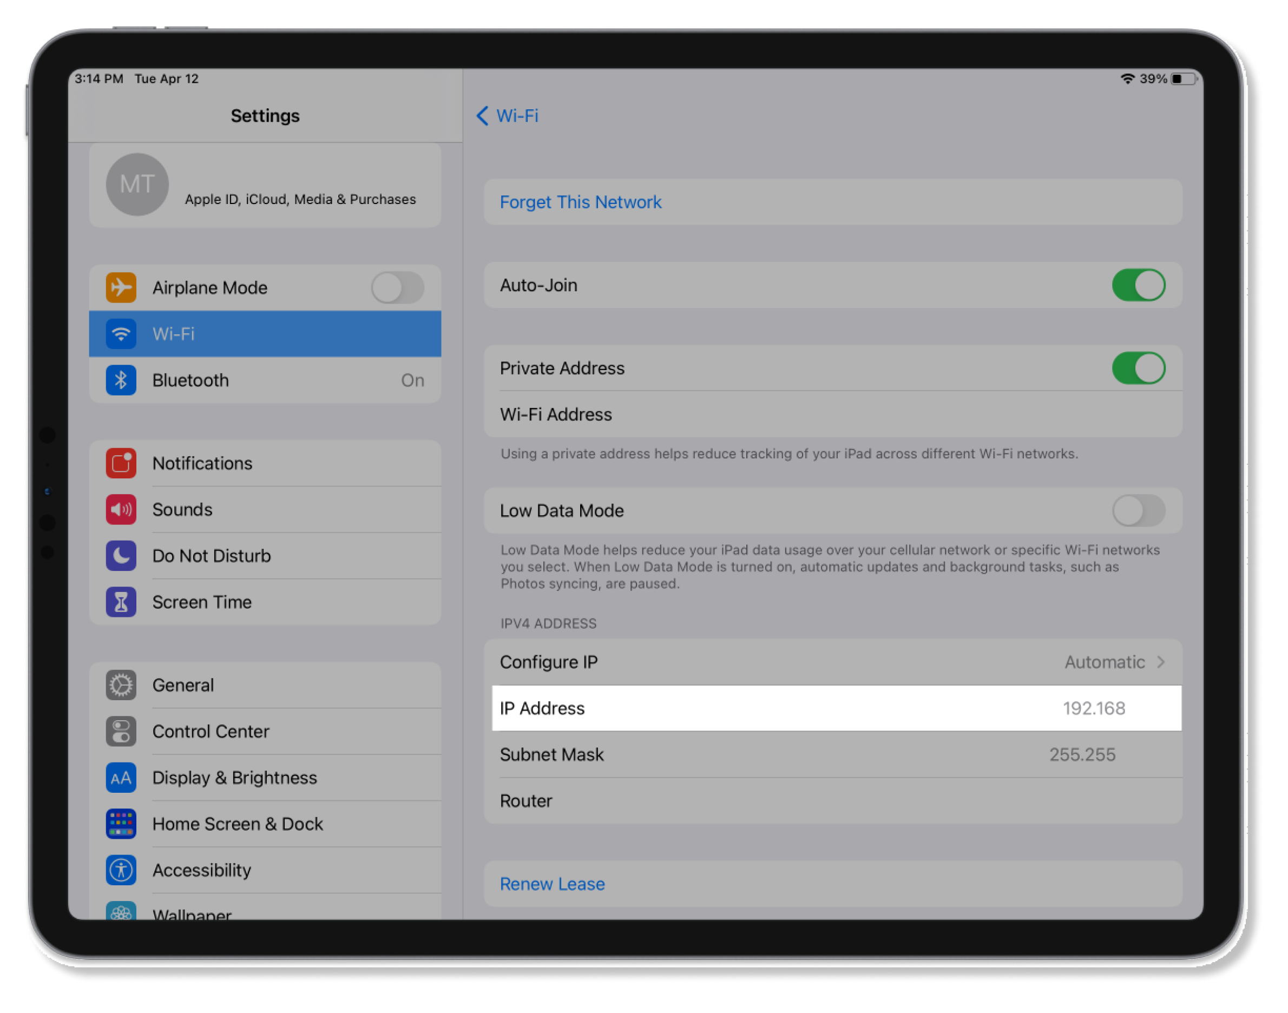
Task: Tap the Control Center icon
Action: click(121, 731)
